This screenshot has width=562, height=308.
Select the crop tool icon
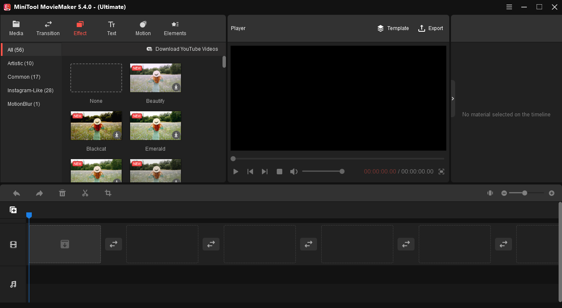[108, 193]
